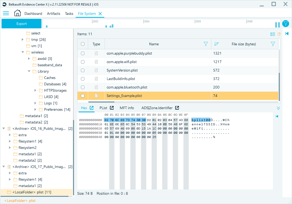This screenshot has height=204, width=292.
Task: Expand the tmp folder
Action: point(23,39)
